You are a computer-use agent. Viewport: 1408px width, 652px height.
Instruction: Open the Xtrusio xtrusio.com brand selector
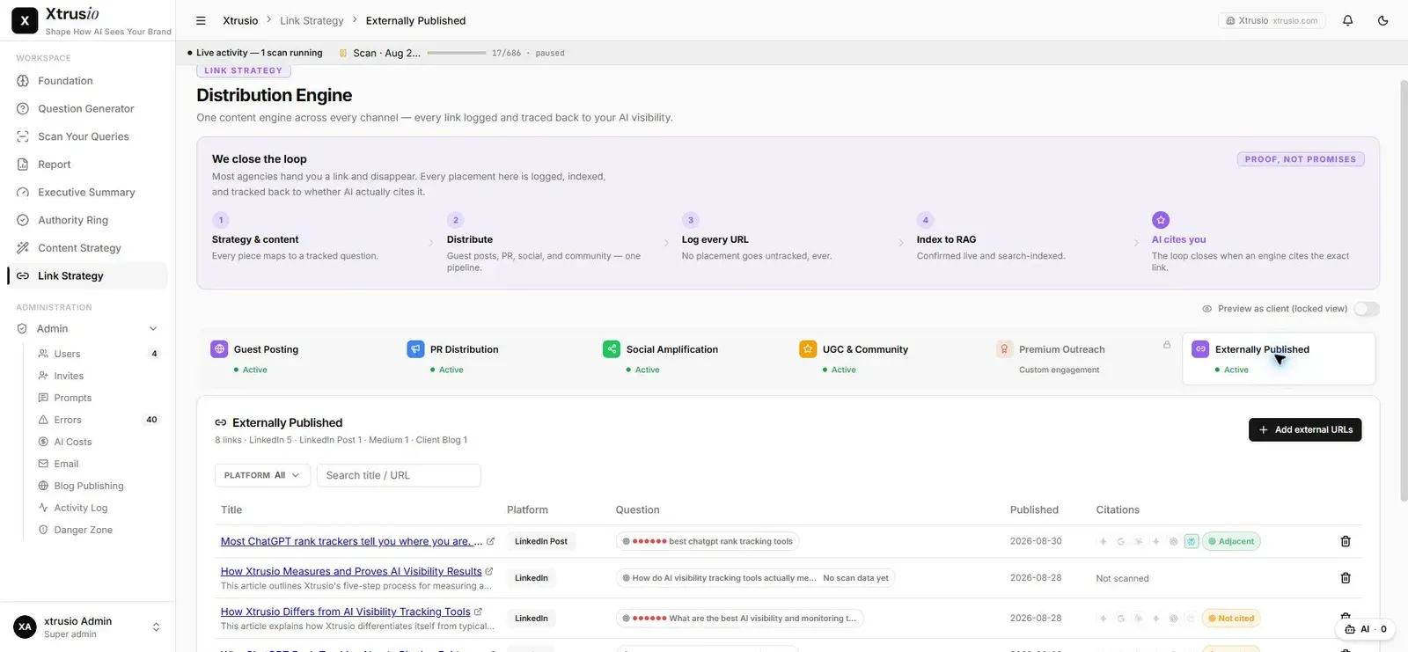(x=1272, y=20)
